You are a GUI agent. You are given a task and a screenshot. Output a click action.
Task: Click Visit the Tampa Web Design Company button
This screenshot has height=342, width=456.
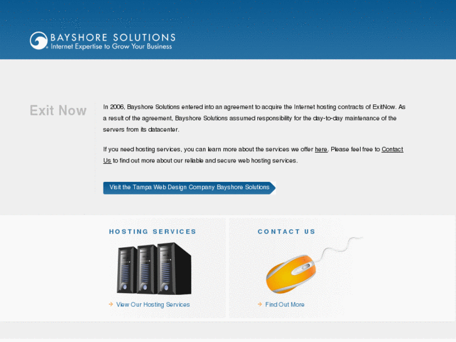coord(189,188)
